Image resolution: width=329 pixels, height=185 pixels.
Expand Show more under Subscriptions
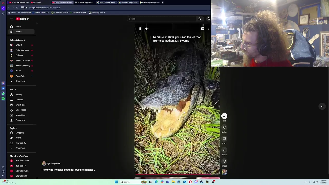[x=22, y=81]
